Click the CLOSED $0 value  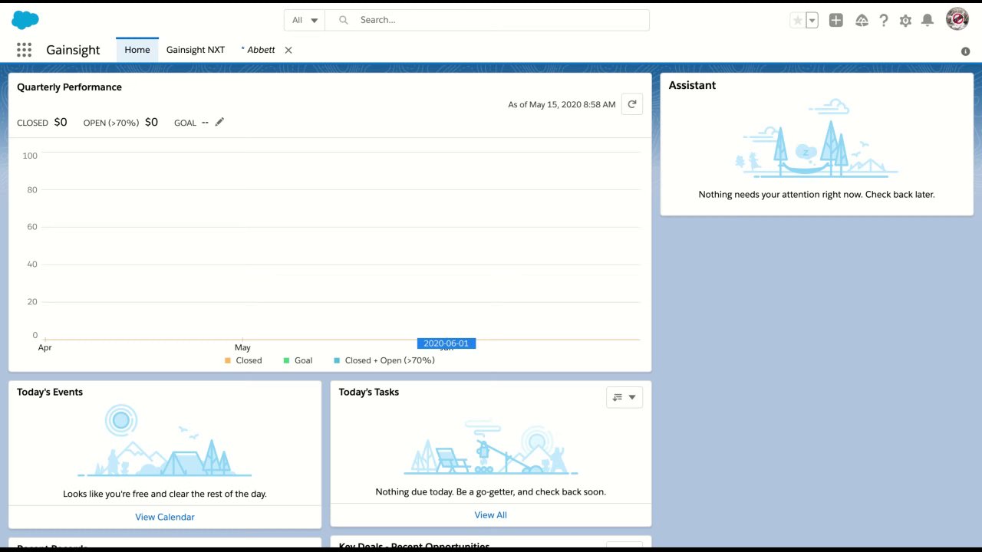[x=61, y=122]
